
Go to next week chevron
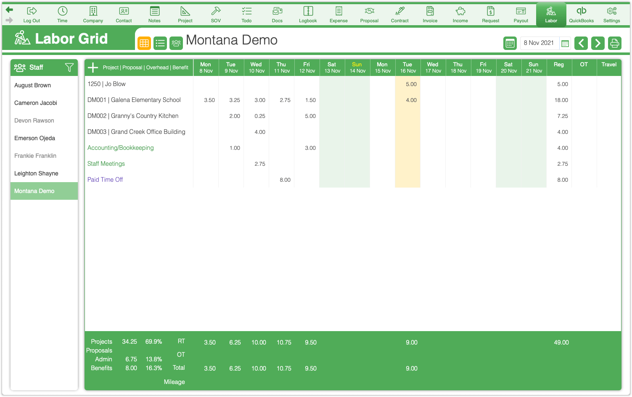coord(598,43)
